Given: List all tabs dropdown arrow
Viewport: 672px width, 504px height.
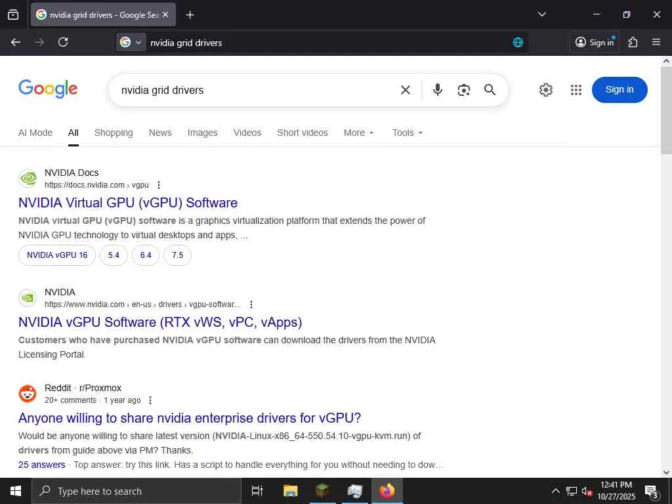Looking at the screenshot, I should click(541, 14).
